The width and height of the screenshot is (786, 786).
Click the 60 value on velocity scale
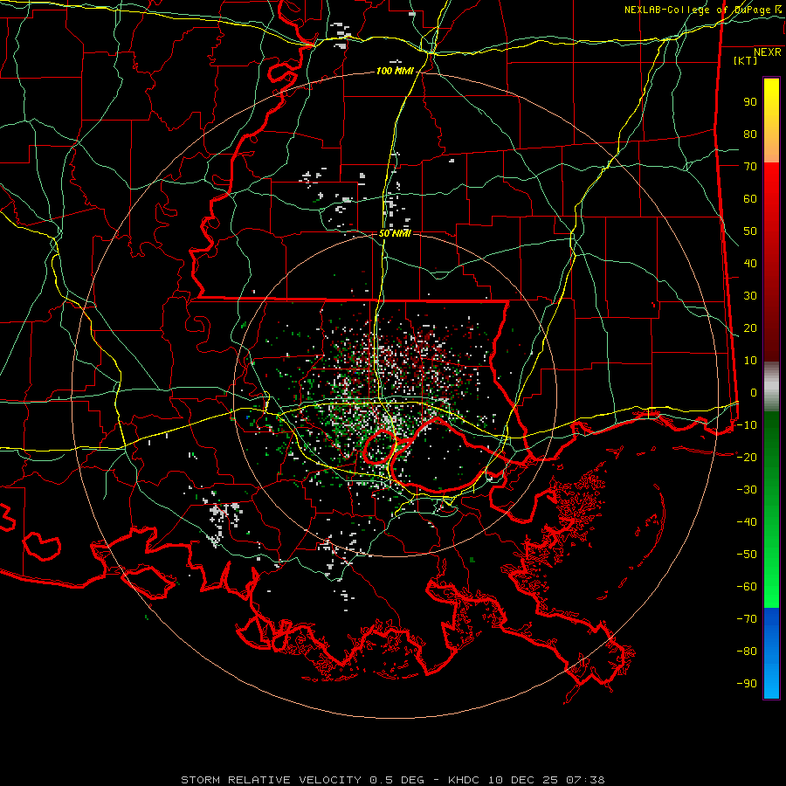point(750,199)
